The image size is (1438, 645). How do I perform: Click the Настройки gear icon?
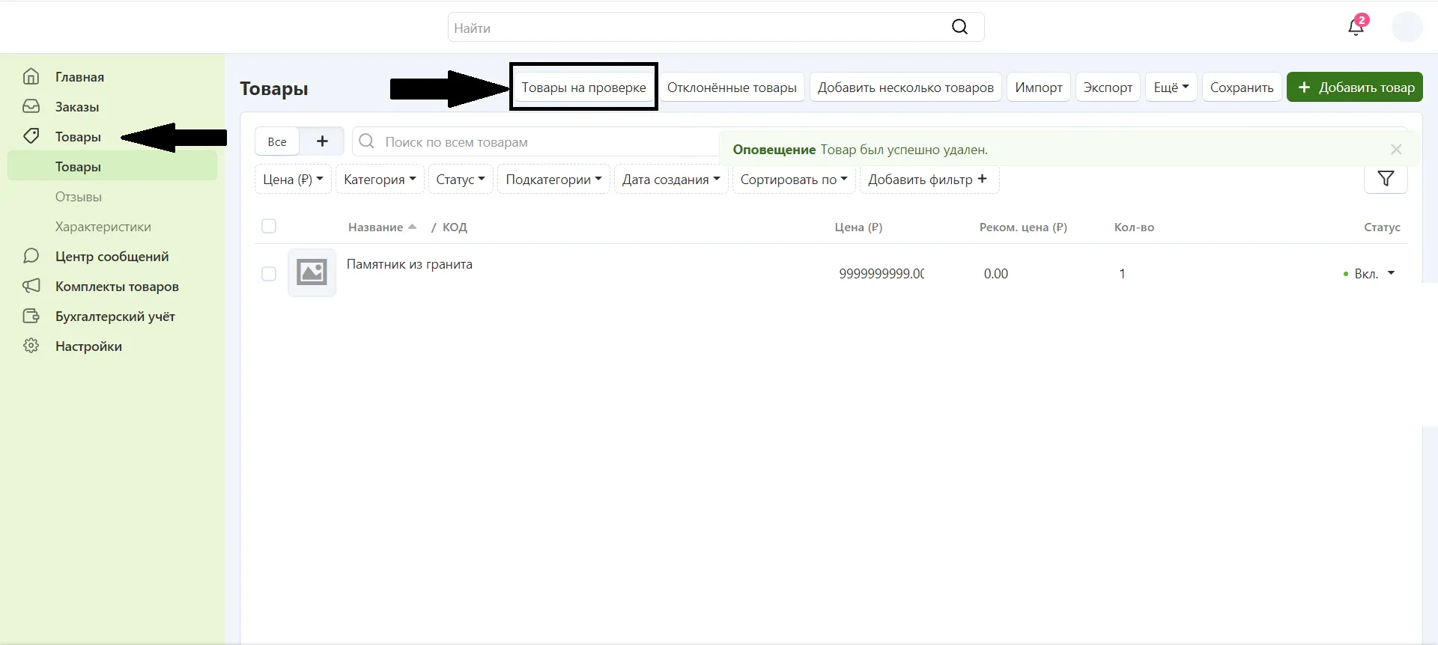click(31, 346)
